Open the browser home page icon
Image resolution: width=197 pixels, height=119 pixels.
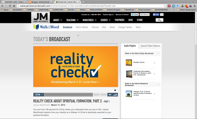(14, 6)
